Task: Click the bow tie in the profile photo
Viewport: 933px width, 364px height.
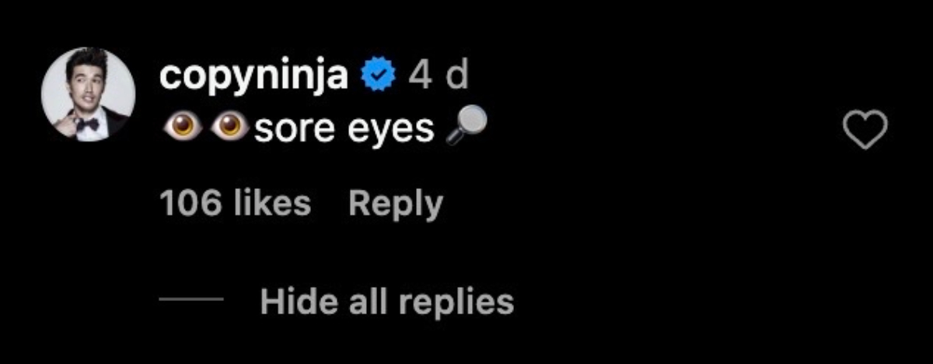Action: click(86, 123)
